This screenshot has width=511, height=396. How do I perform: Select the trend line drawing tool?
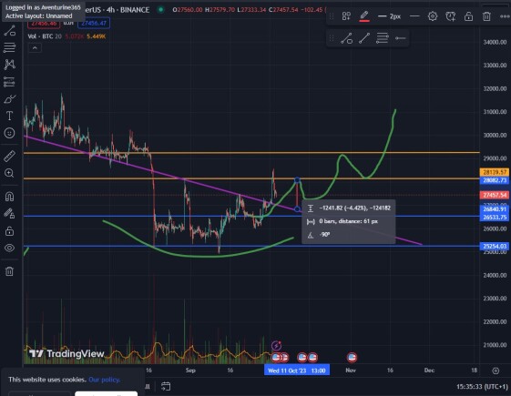point(9,30)
